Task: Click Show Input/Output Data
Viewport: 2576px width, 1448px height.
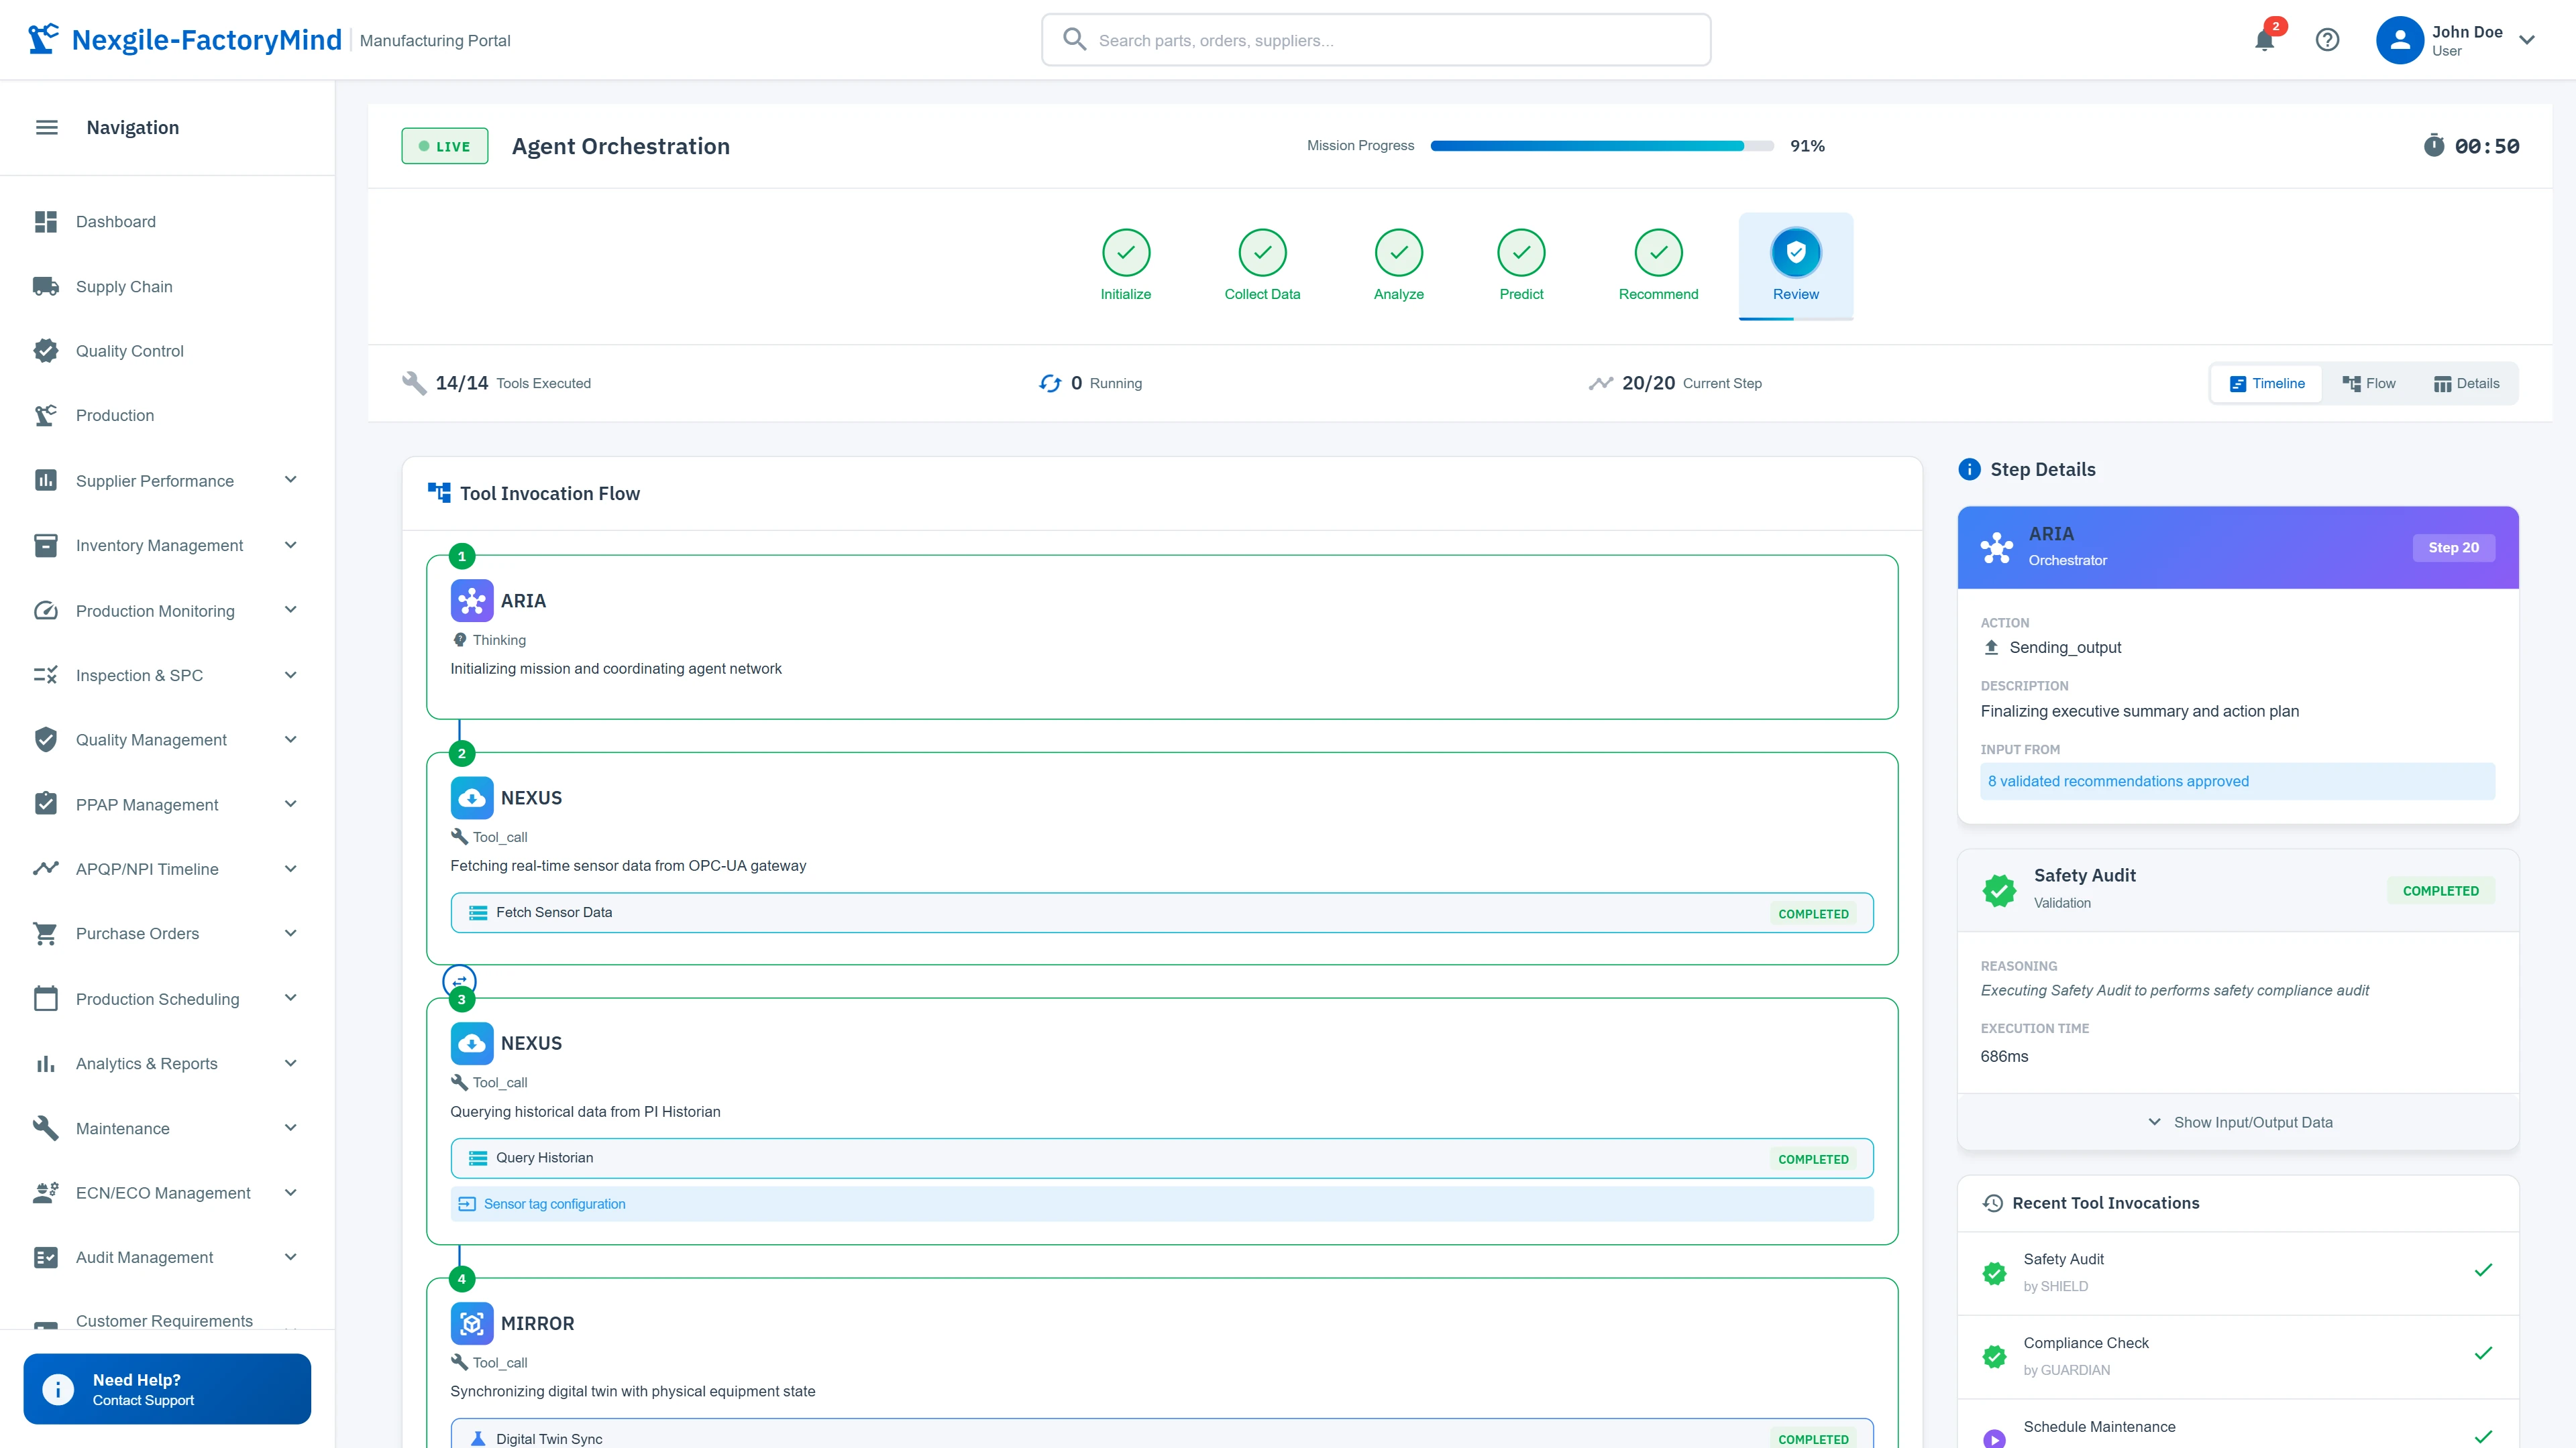Action: pyautogui.click(x=2237, y=1122)
